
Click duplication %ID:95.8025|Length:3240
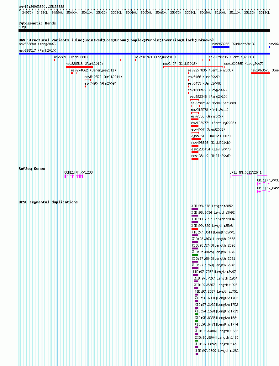(213, 252)
